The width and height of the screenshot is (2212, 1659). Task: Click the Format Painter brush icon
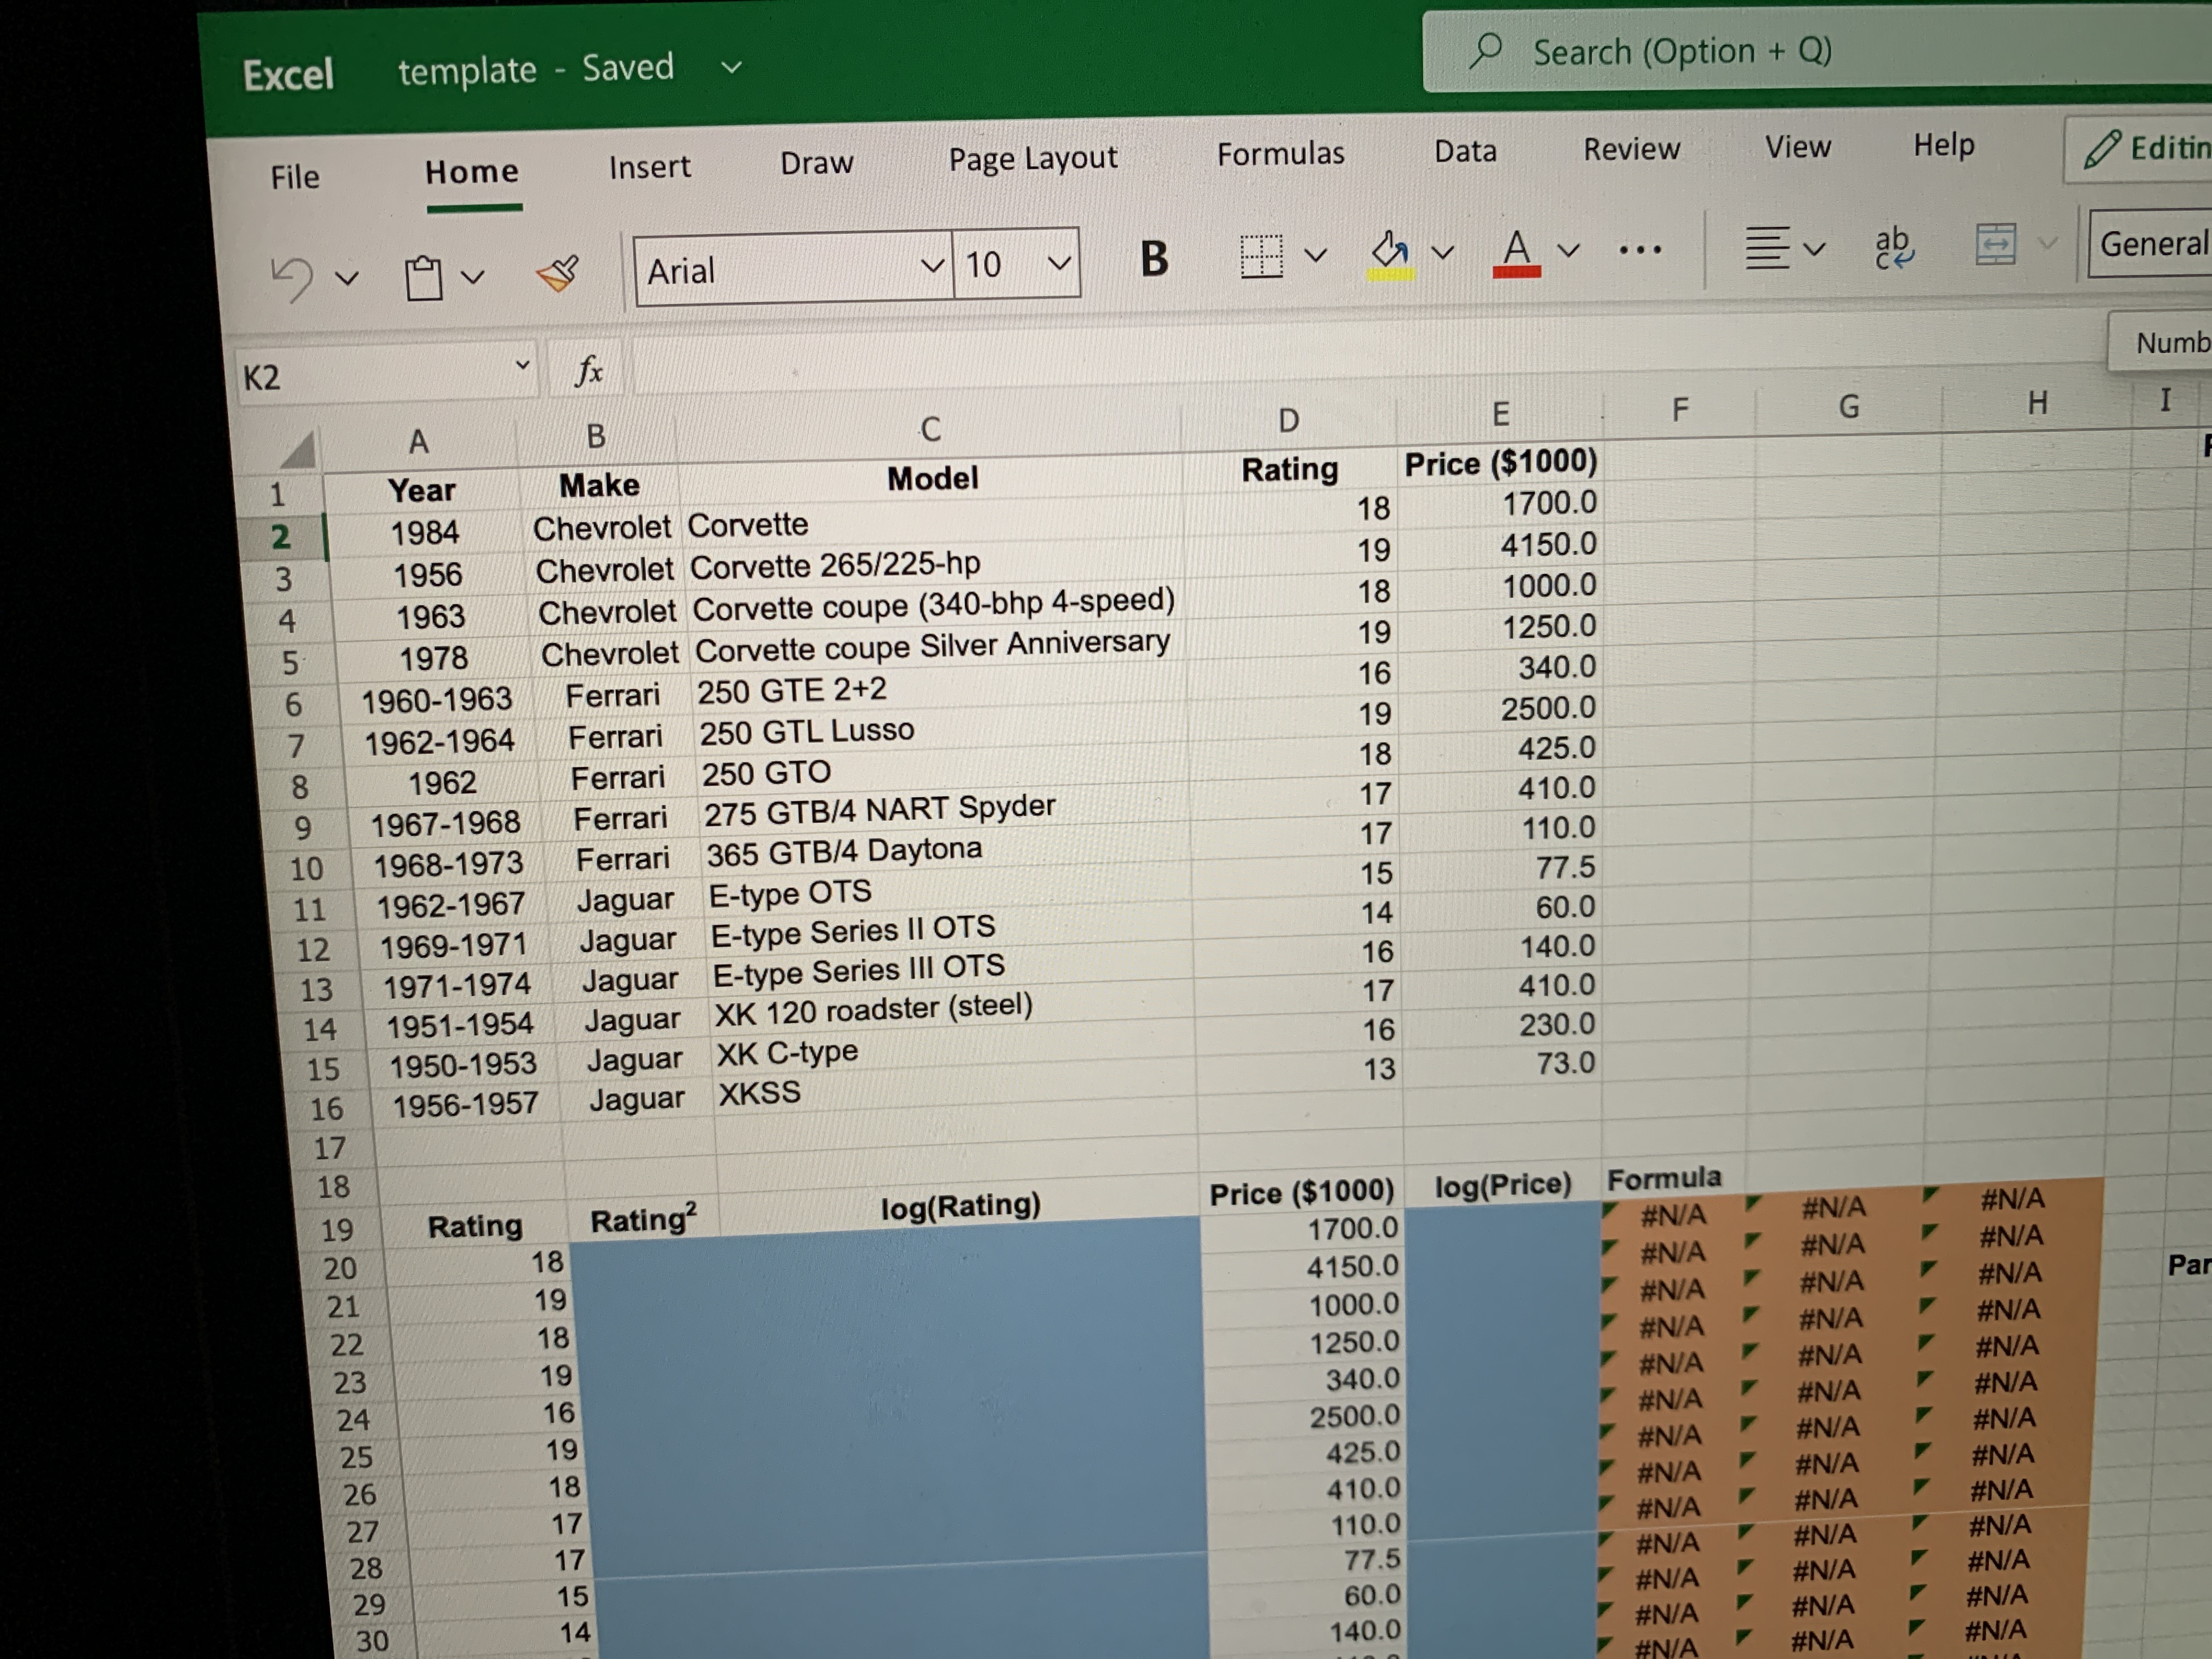coord(559,272)
